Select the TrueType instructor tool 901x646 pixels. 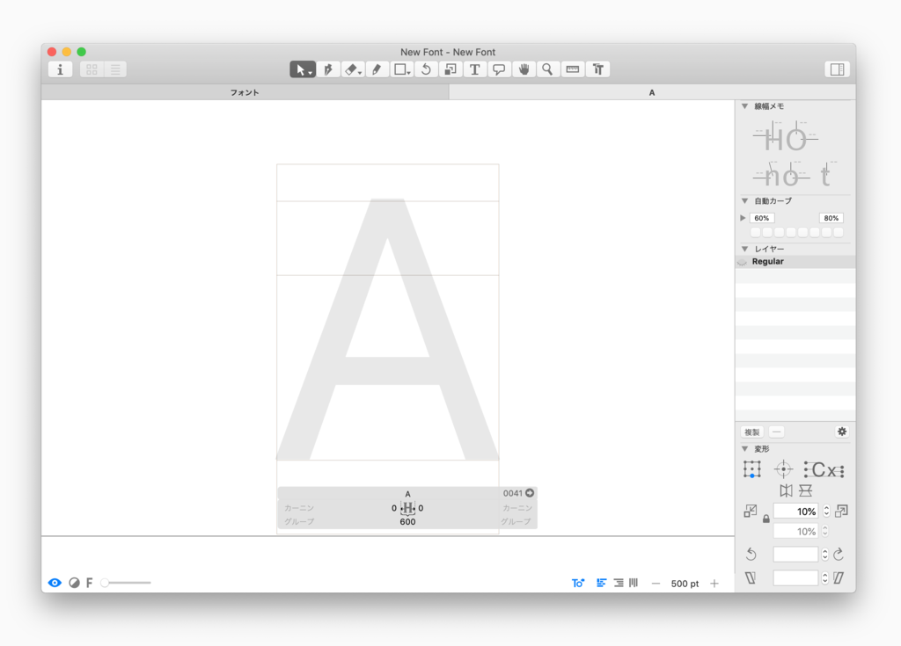pyautogui.click(x=597, y=69)
